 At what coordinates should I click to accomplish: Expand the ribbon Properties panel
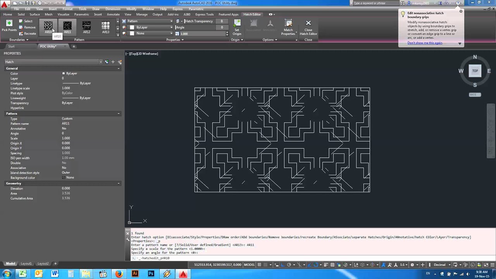click(175, 40)
